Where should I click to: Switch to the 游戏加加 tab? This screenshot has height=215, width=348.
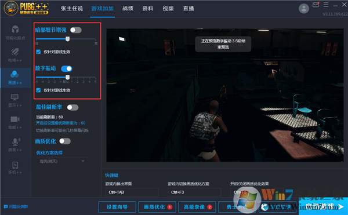103,9
